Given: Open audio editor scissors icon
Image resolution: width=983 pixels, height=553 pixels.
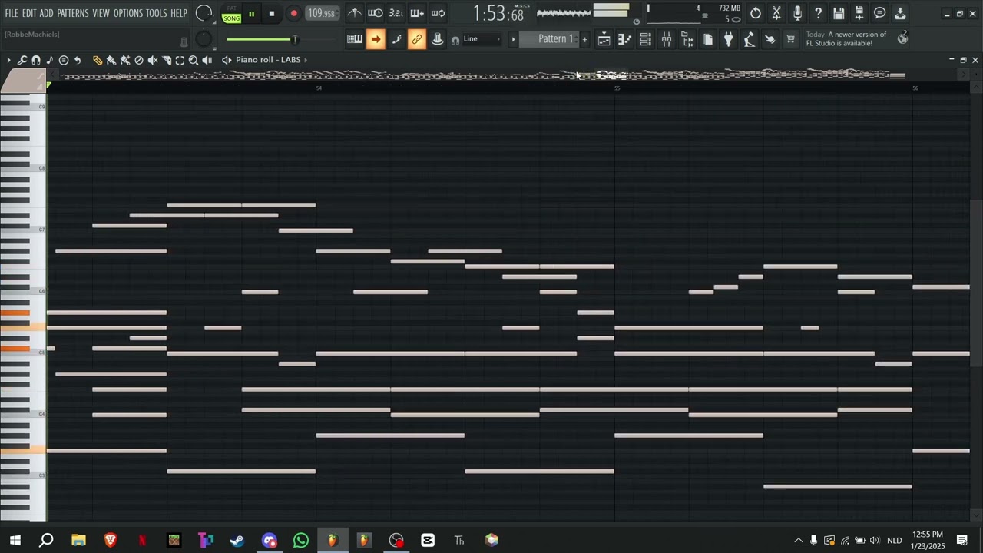Looking at the screenshot, I should [x=776, y=13].
